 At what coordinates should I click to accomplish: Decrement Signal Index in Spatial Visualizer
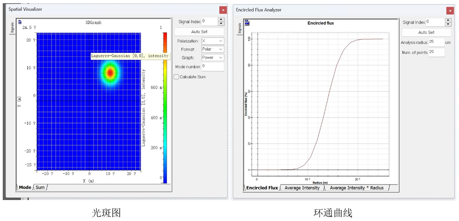222,24
